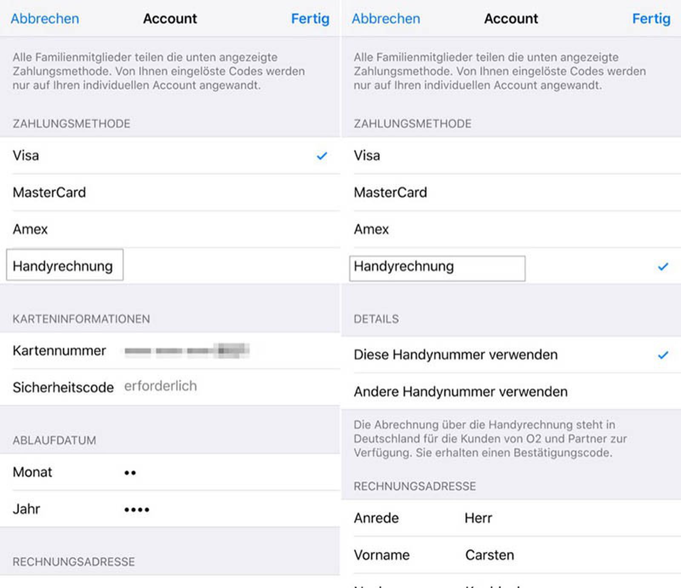Tap Abbrechen on the right Account screen
Image resolution: width=681 pixels, height=588 pixels.
tap(386, 18)
